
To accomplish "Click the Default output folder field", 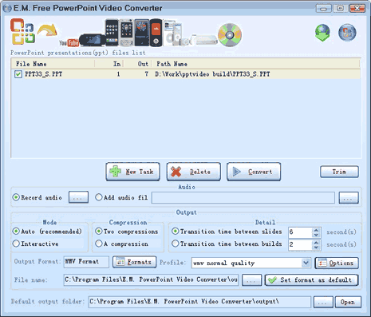I will click(x=199, y=302).
